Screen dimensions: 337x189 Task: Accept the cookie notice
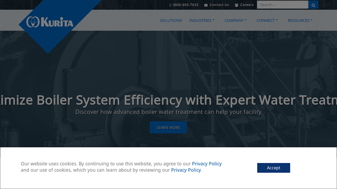273,168
